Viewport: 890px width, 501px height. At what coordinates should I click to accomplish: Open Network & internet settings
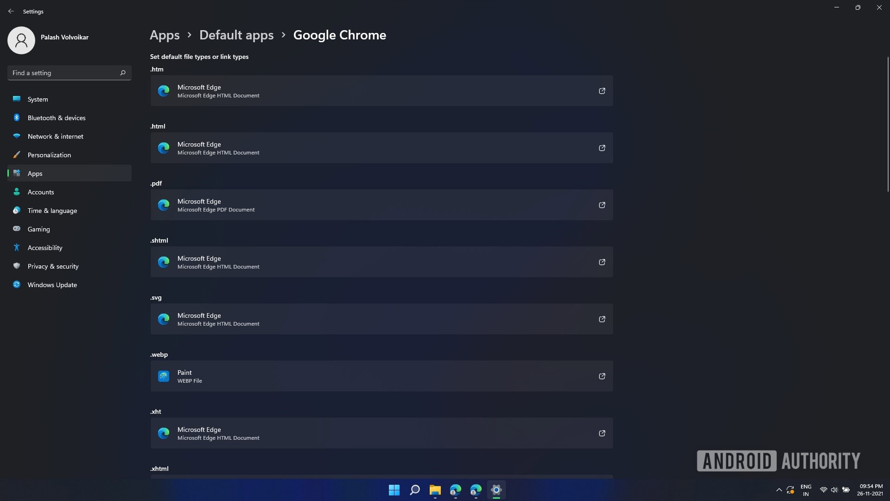(x=55, y=136)
